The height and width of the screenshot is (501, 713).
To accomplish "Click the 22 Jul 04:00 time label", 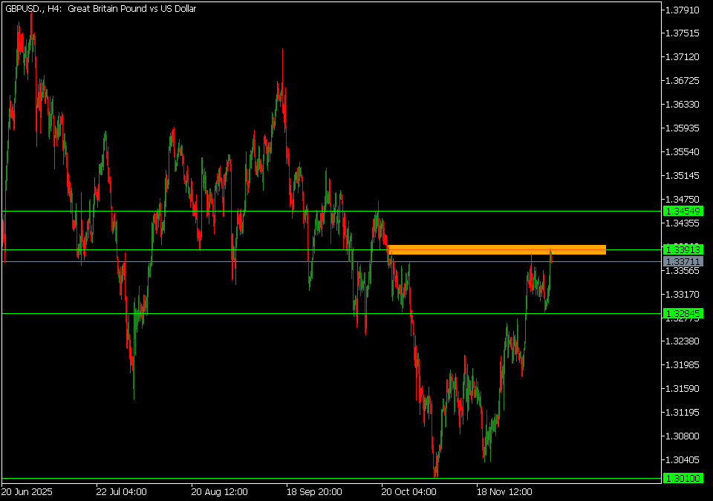I will coord(121,491).
